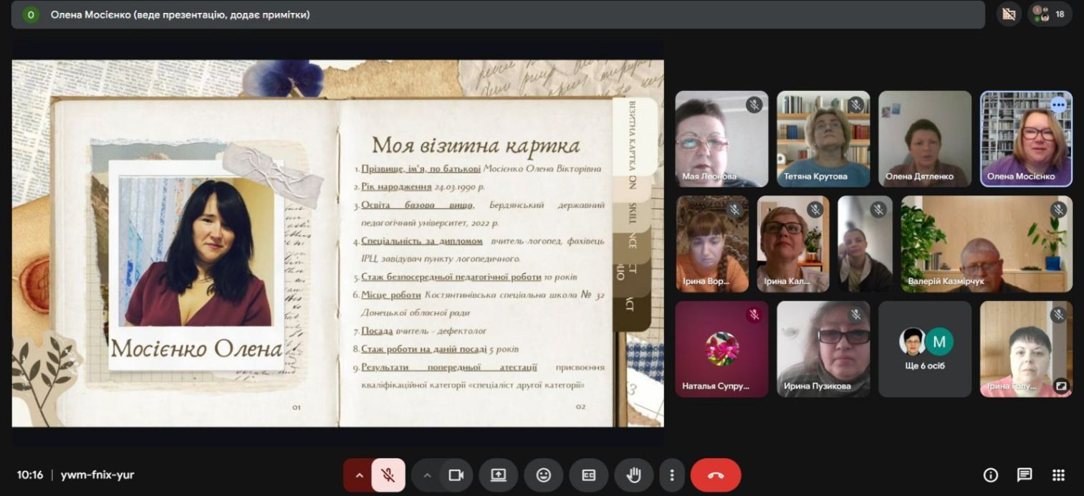Screen dimensions: 1084x496
Task: Show participants list with 18 badge
Action: (x=1050, y=14)
